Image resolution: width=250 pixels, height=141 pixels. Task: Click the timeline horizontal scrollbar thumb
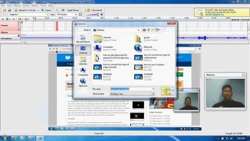25,42
